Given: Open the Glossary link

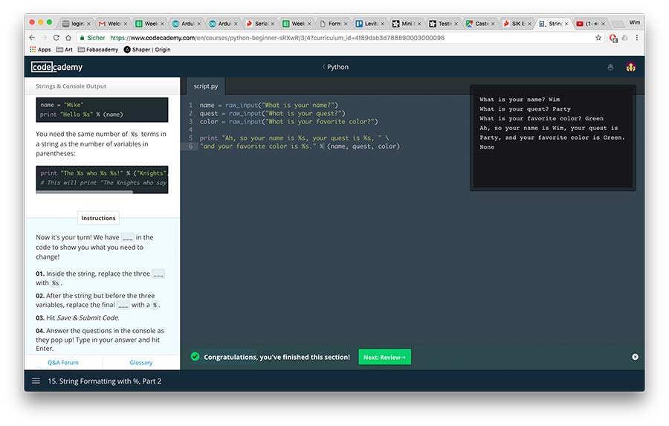Looking at the screenshot, I should pyautogui.click(x=140, y=362).
